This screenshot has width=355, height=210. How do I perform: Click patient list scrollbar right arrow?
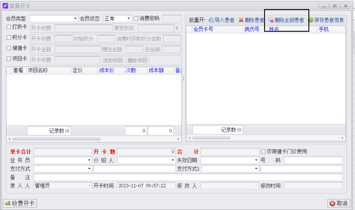[x=343, y=138]
